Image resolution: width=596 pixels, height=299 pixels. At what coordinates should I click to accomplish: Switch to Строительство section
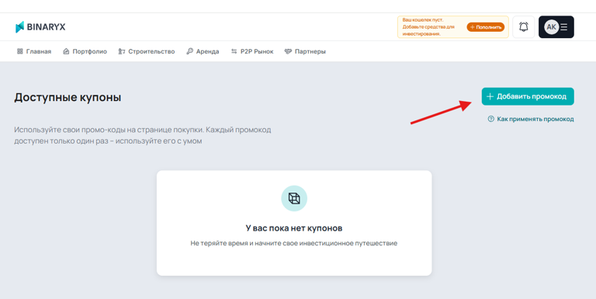(x=147, y=51)
